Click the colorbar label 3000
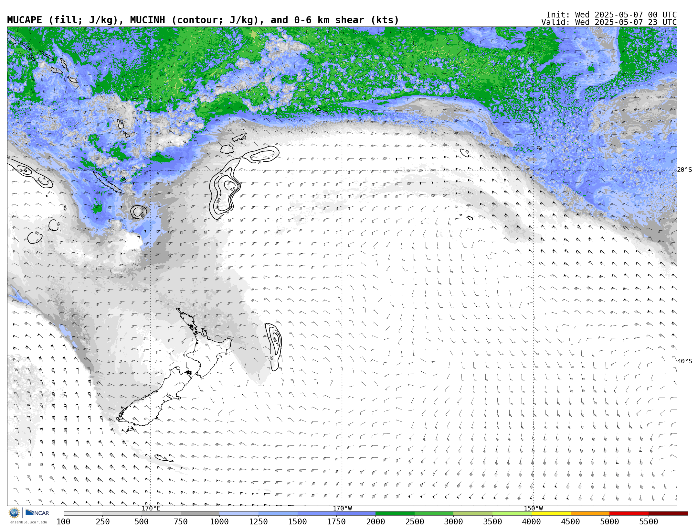This screenshot has height=526, width=698. click(x=453, y=522)
